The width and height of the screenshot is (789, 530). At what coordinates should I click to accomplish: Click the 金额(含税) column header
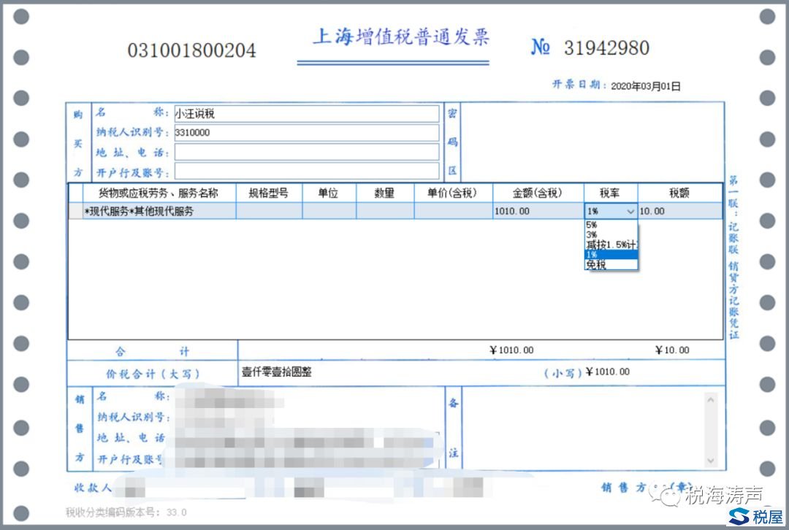538,193
